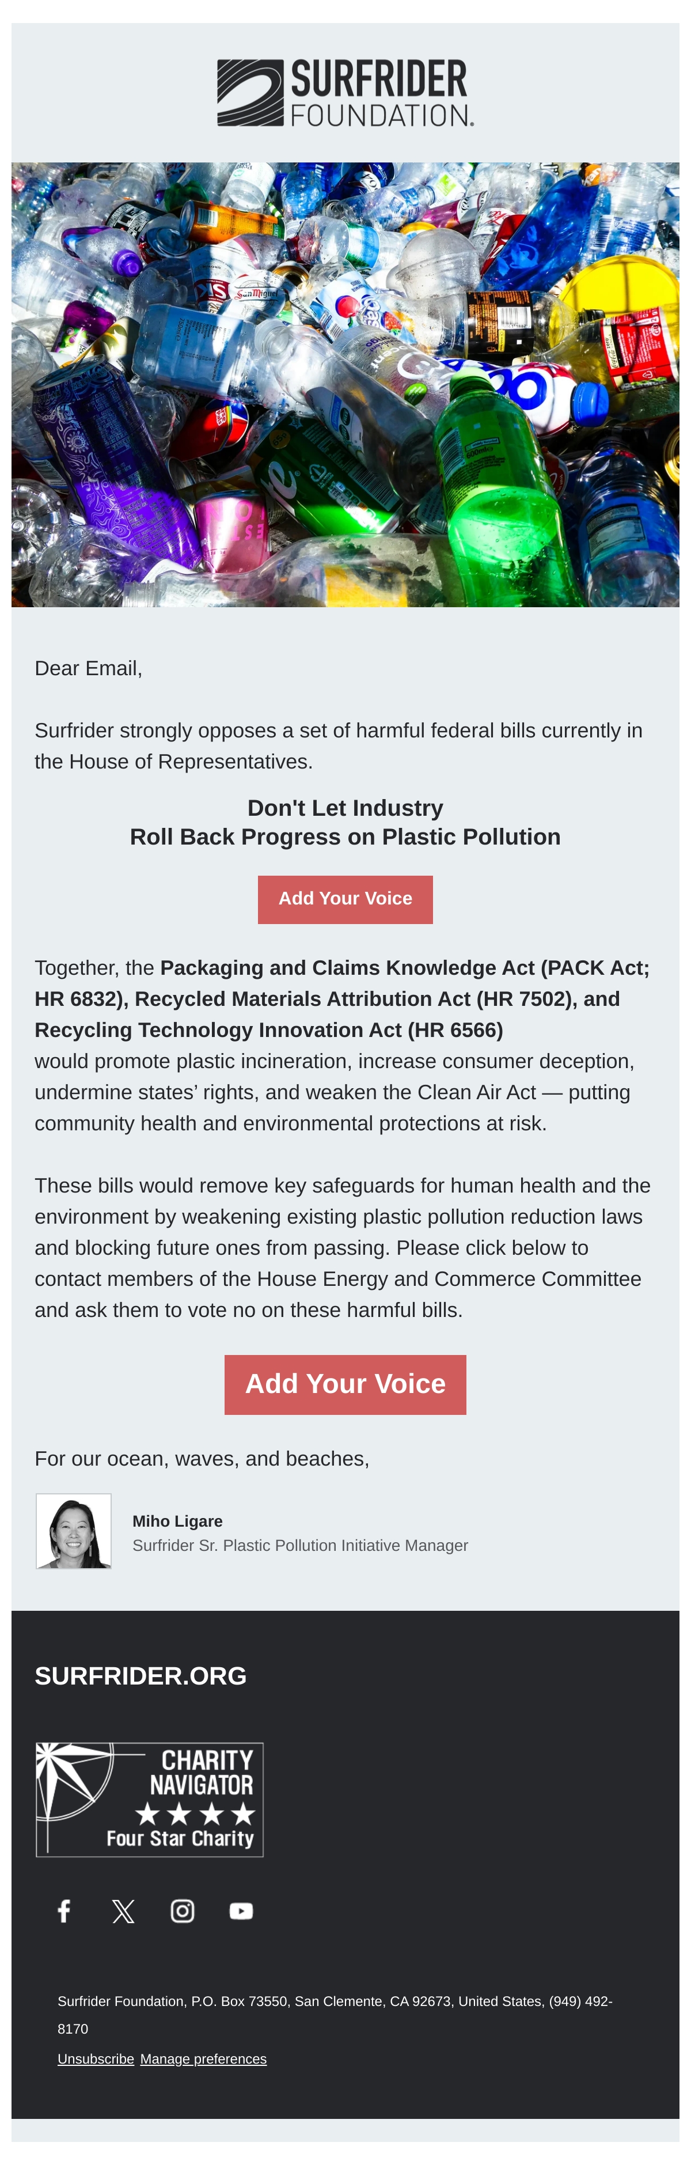Click the Surfrider wave emblem in the logo
The height and width of the screenshot is (2165, 691).
[x=250, y=92]
